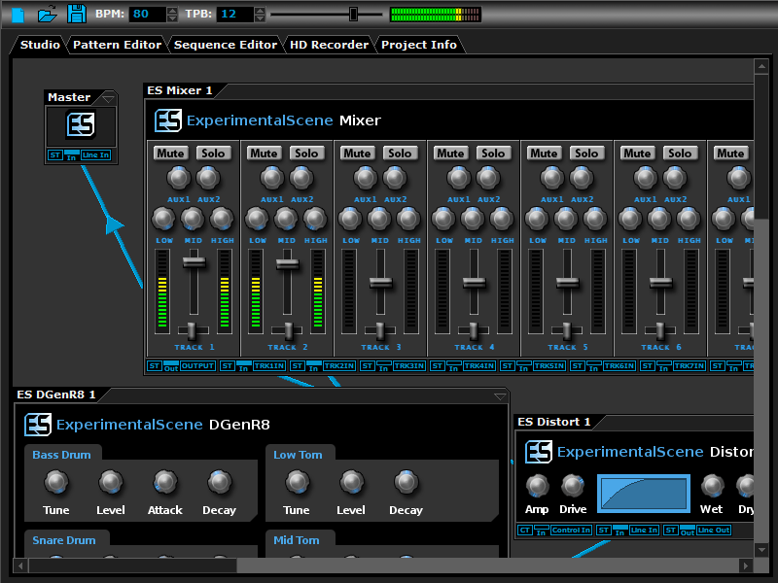Open the Master machine dropdown arrow

tap(109, 97)
